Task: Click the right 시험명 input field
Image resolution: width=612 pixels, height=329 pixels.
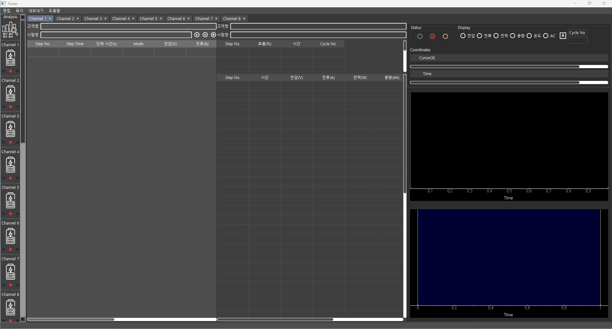Action: [x=318, y=35]
